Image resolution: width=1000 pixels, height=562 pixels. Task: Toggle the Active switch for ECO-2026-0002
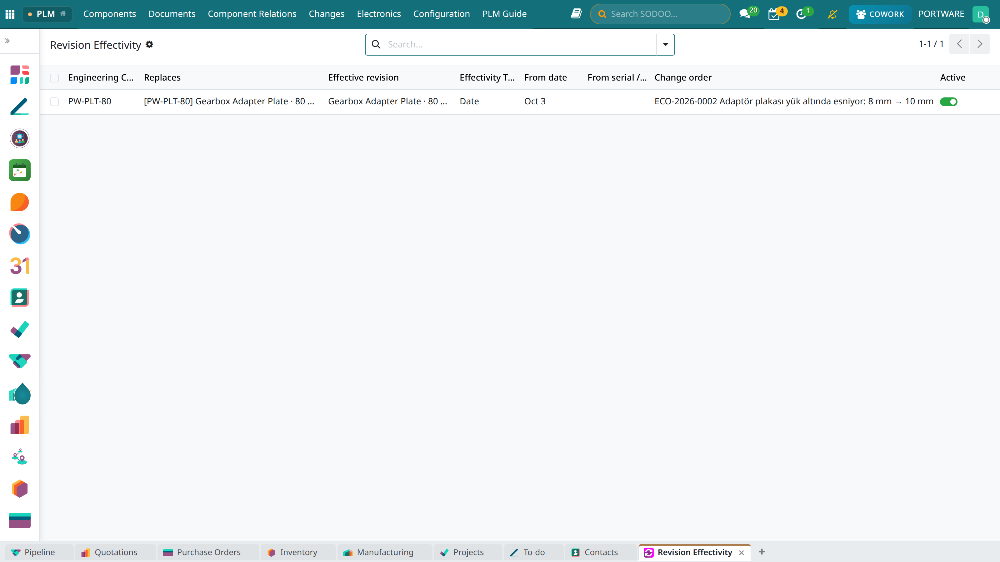(949, 101)
